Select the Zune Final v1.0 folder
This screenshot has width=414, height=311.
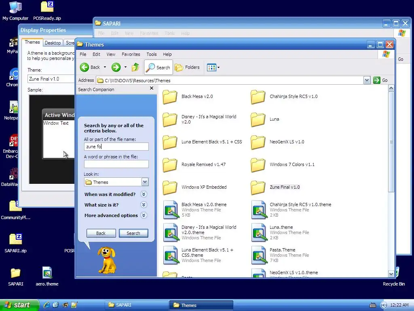tap(275, 187)
